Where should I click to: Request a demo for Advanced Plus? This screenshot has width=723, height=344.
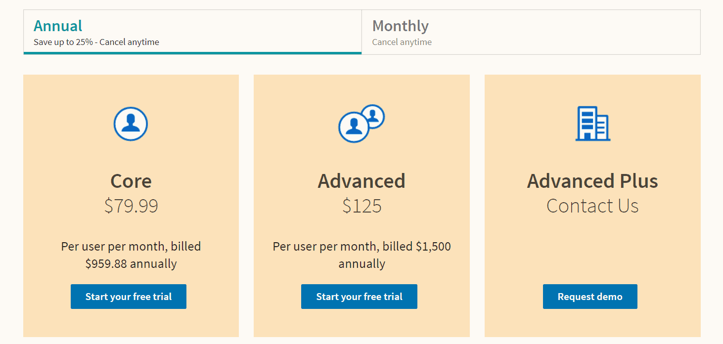point(589,297)
